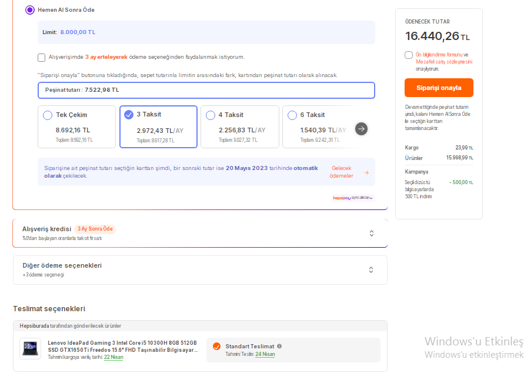Click the - 500,00 TL campaign discount
The width and height of the screenshot is (524, 373).
(x=461, y=182)
